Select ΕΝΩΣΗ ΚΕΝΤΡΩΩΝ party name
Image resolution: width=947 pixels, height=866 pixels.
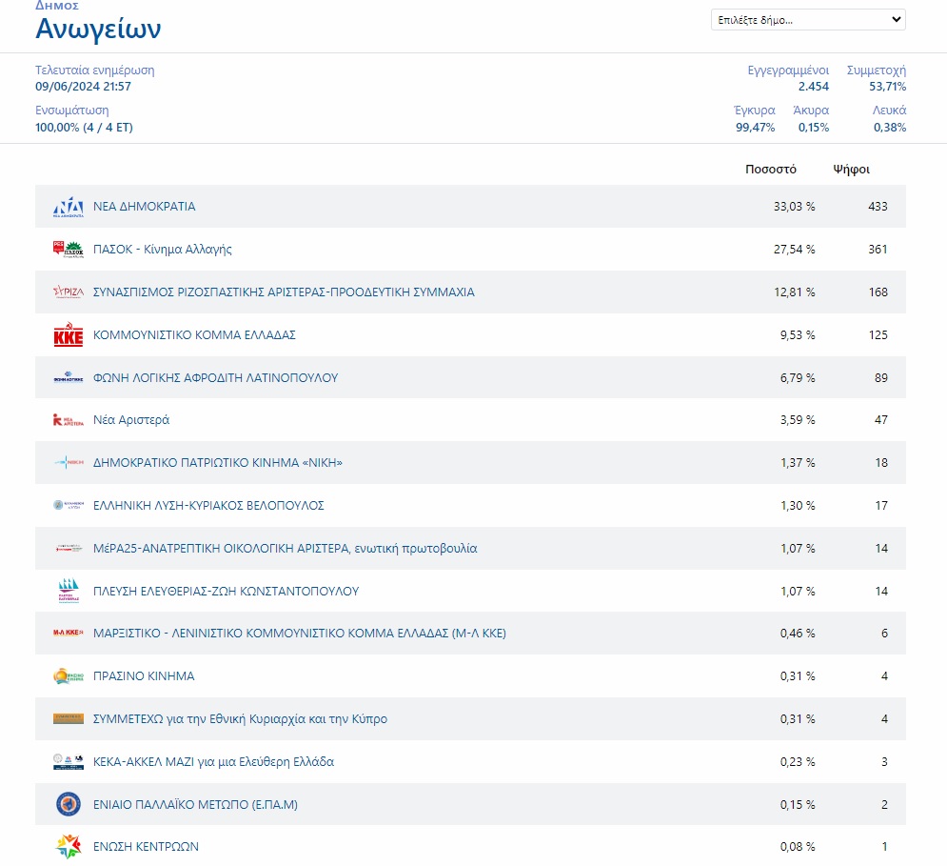click(146, 847)
